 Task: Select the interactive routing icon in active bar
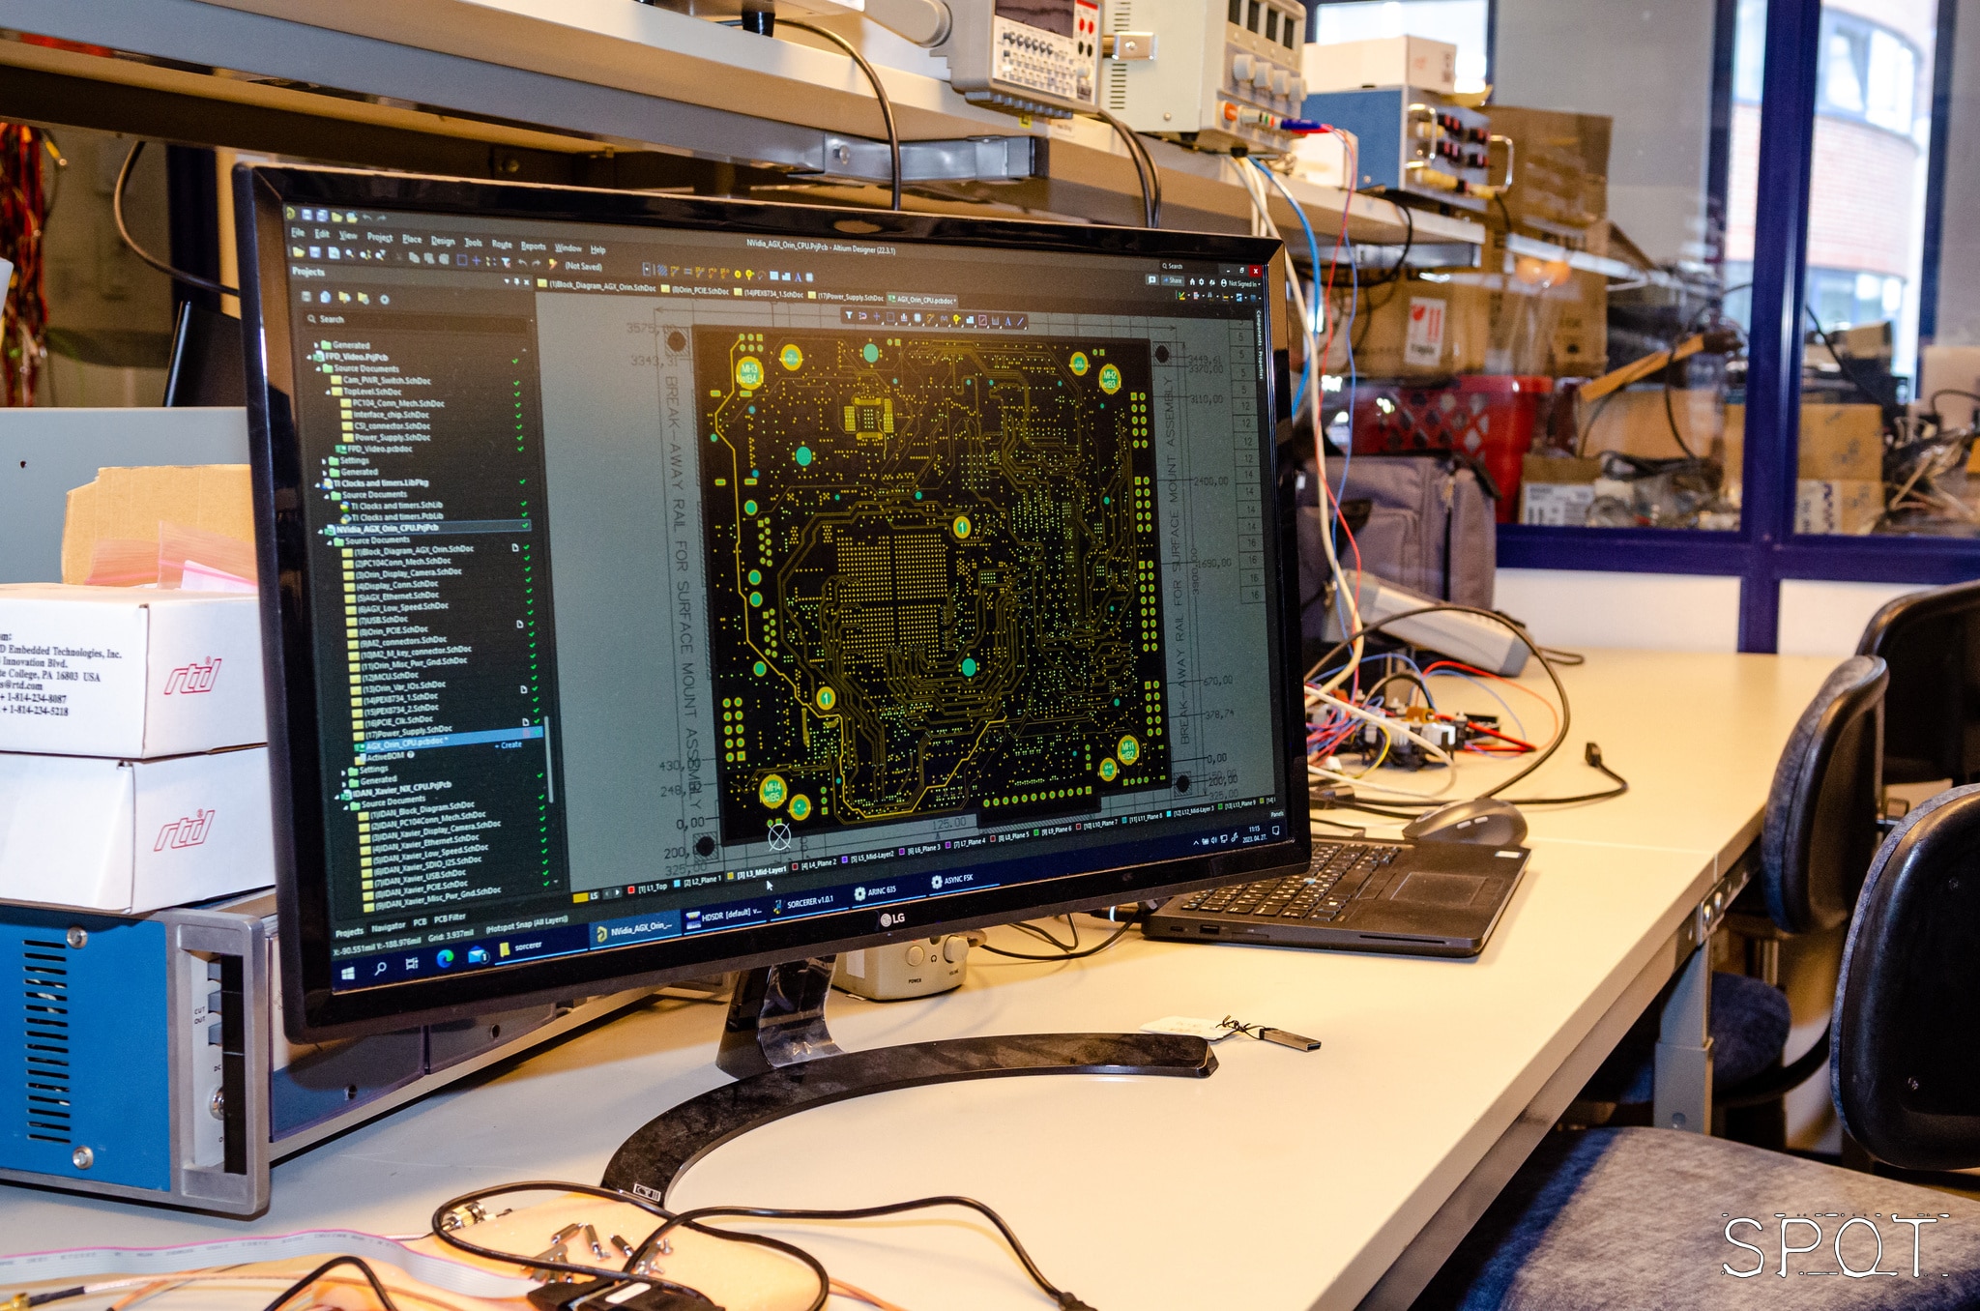930,319
